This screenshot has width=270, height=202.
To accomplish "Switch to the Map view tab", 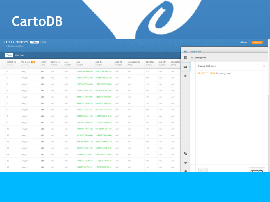I will 19,55.
